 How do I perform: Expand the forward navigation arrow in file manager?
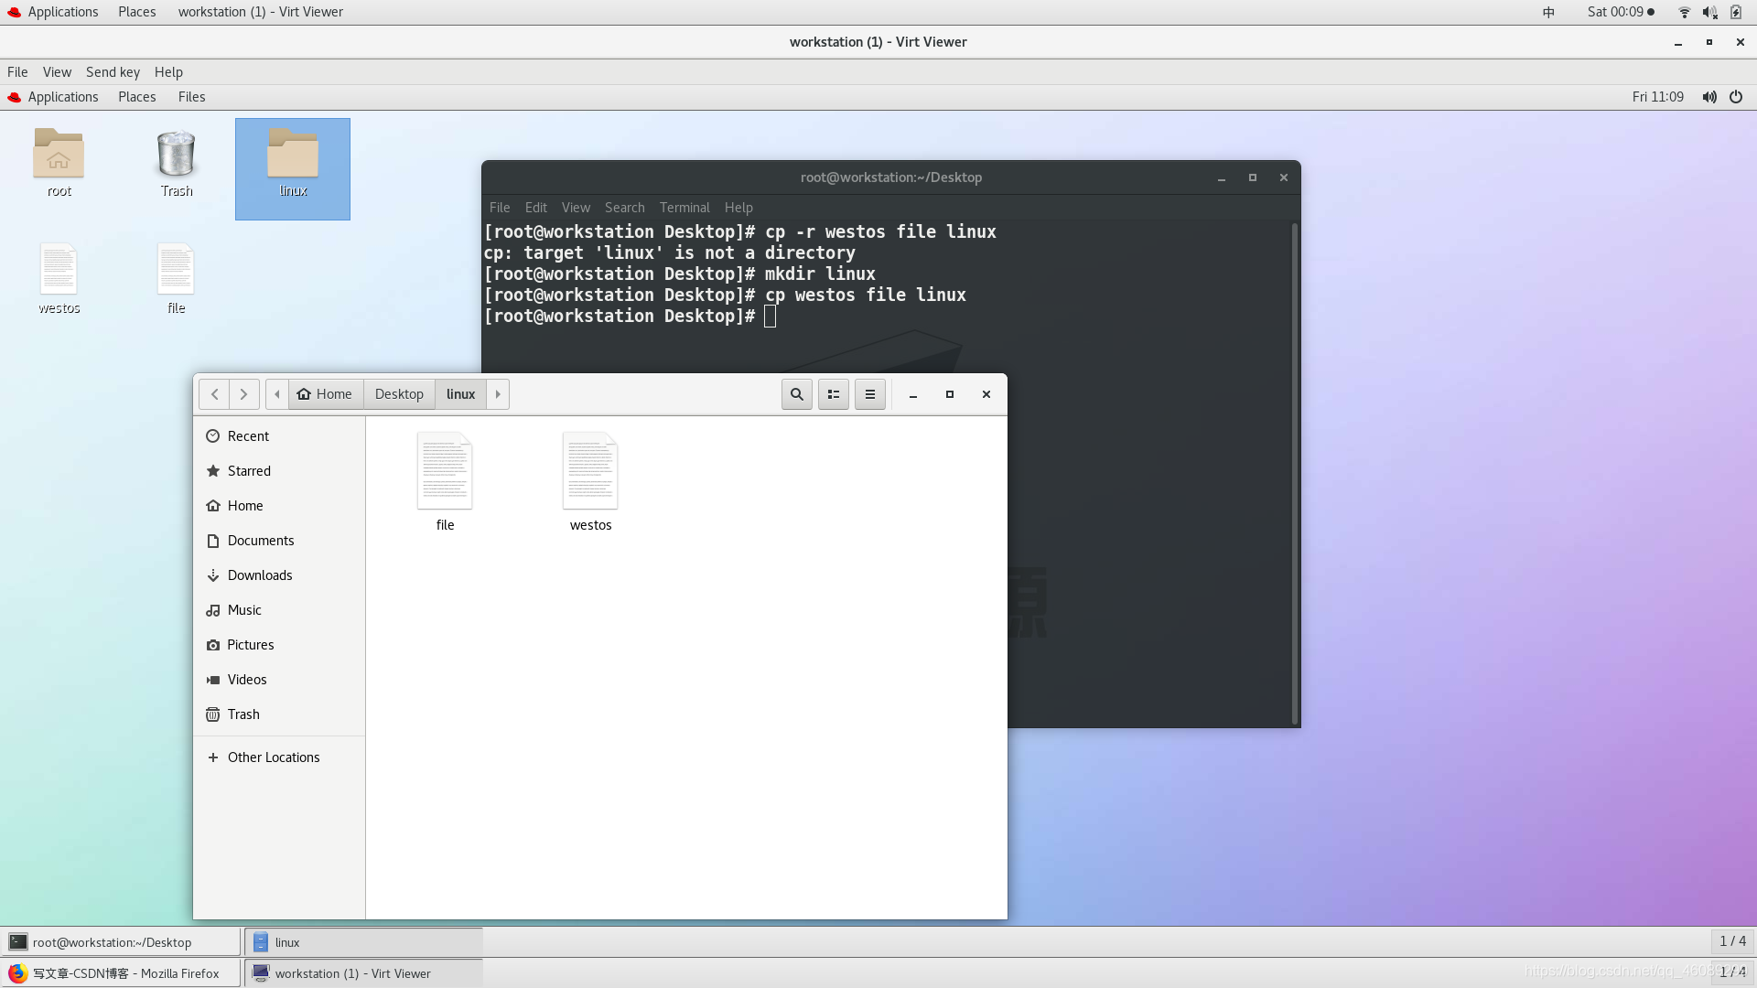[x=243, y=393]
